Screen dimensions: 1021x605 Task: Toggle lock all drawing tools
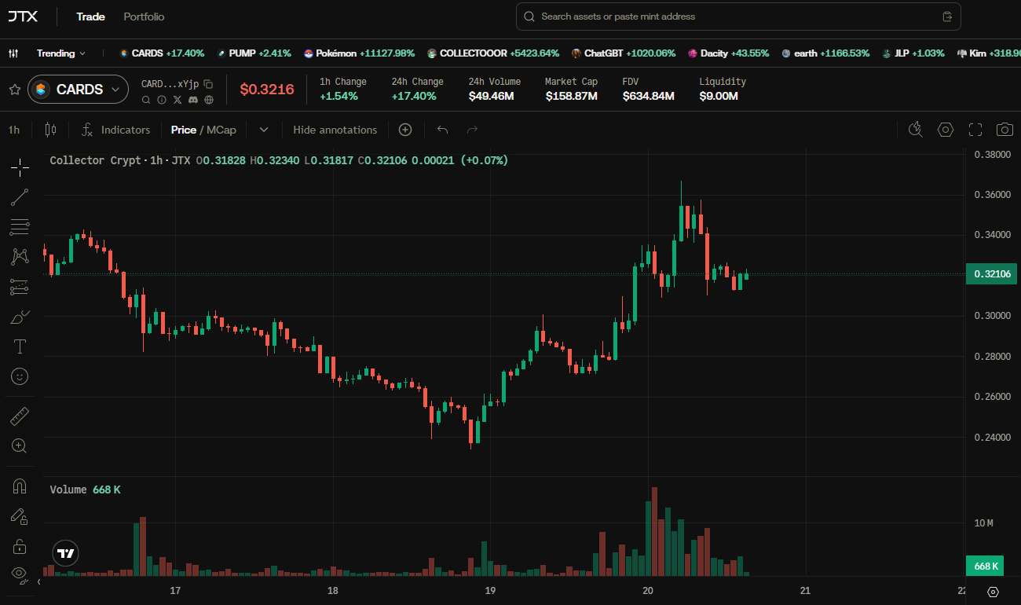pos(20,546)
